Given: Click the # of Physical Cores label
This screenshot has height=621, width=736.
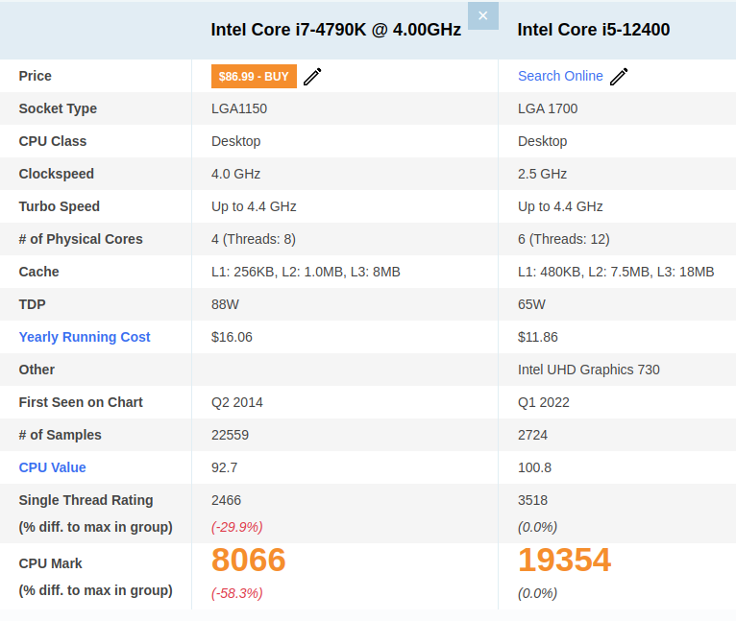Looking at the screenshot, I should click(x=81, y=239).
